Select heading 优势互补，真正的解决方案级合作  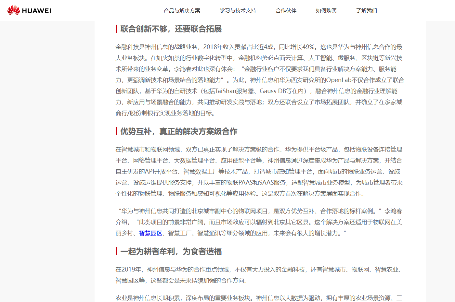[179, 131]
